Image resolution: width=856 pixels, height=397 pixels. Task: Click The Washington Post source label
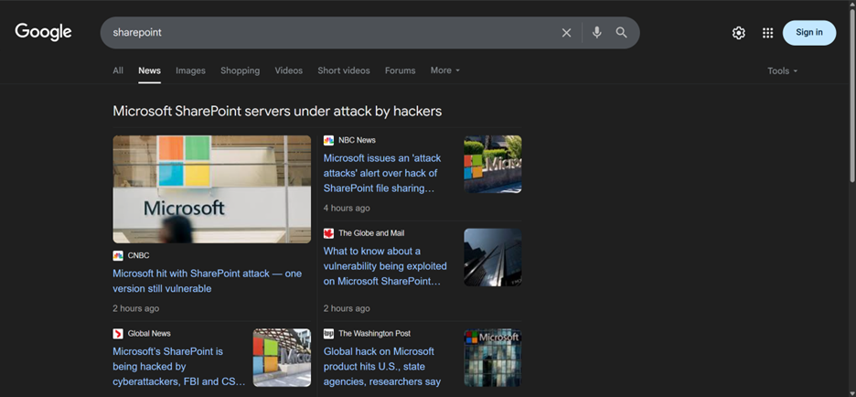coord(375,334)
